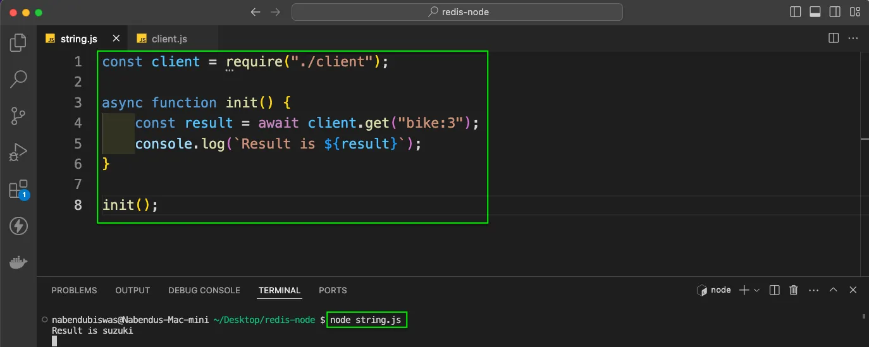This screenshot has width=869, height=347.
Task: Split the terminal
Action: pyautogui.click(x=774, y=290)
